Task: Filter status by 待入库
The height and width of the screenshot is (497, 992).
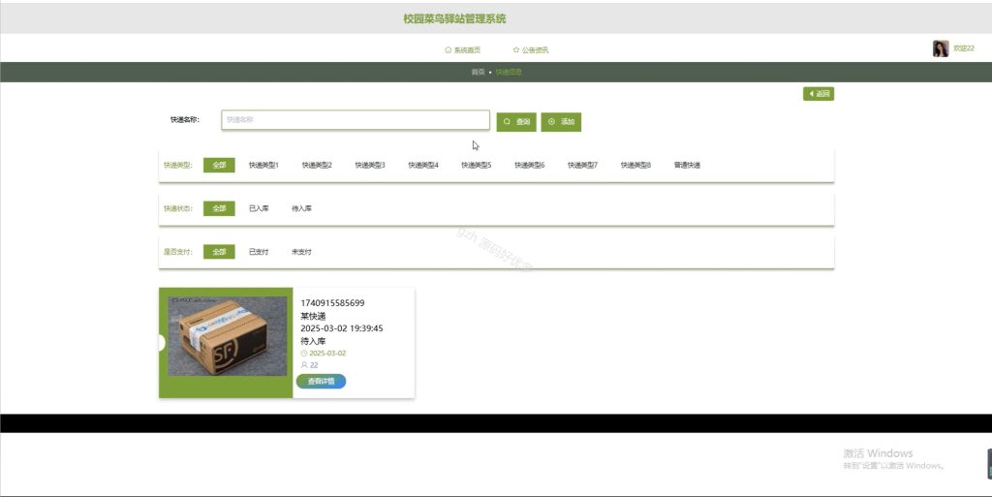Action: point(302,208)
